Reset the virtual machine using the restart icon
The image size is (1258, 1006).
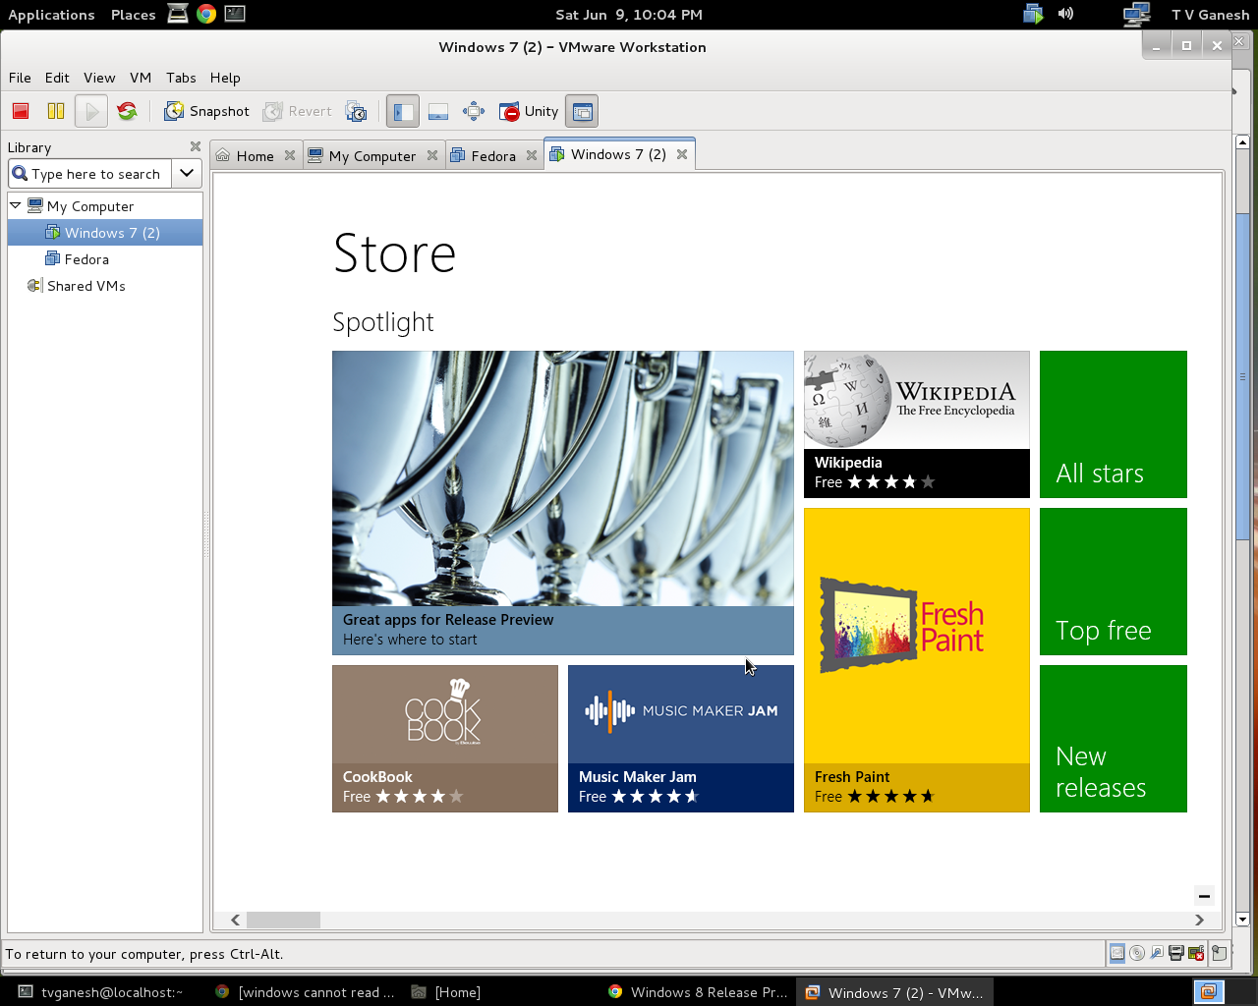(x=127, y=111)
